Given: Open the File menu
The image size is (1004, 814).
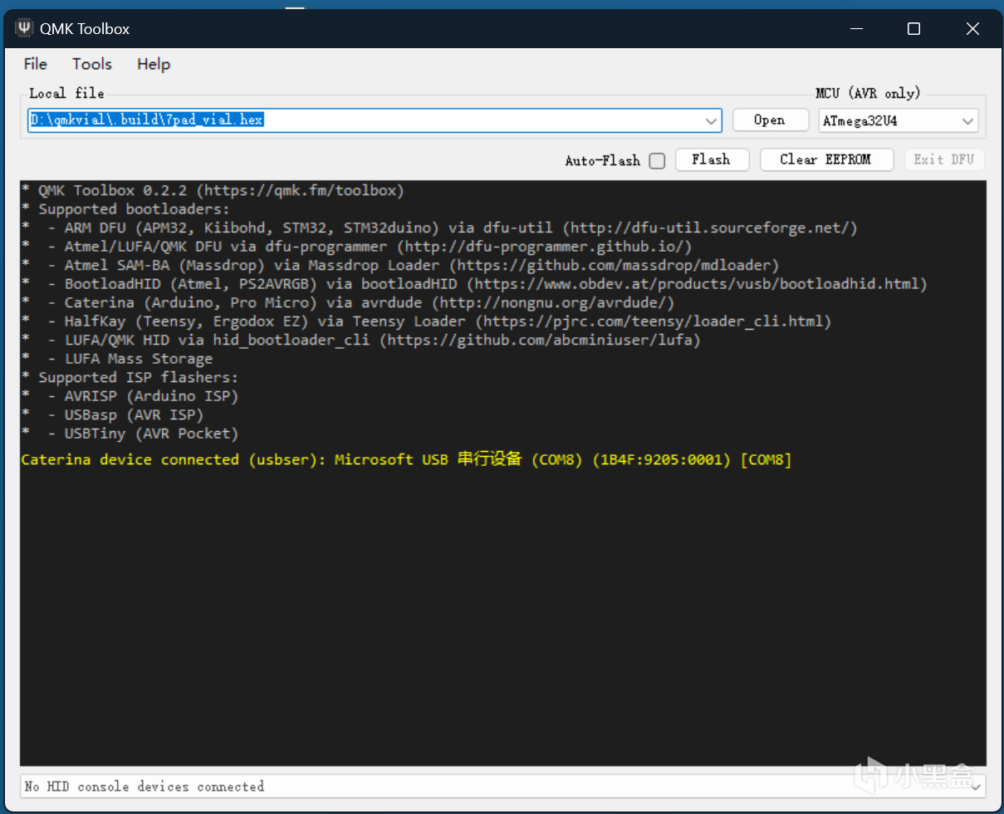Looking at the screenshot, I should tap(35, 64).
